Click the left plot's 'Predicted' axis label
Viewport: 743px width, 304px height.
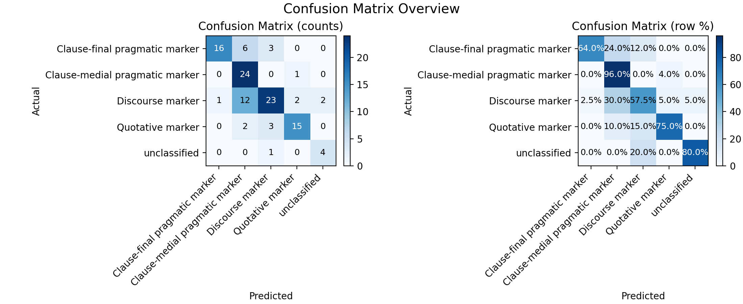point(271,296)
